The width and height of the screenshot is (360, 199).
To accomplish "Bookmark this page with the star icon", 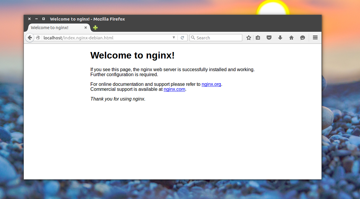I will click(249, 38).
